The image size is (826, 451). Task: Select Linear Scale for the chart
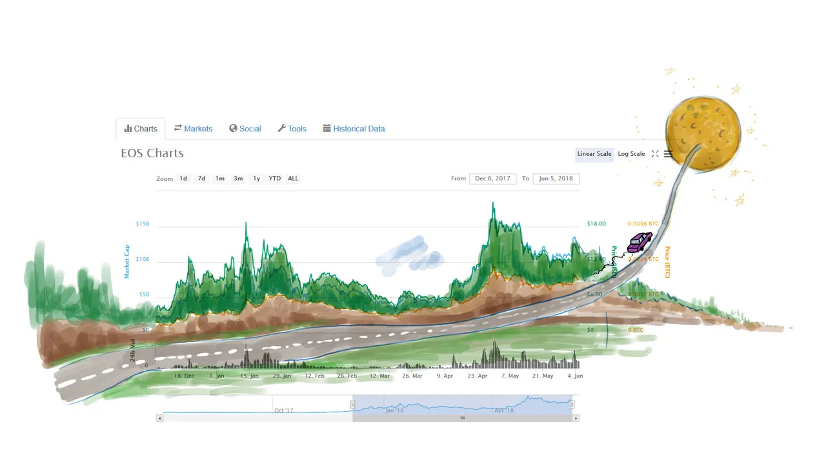[x=594, y=154]
